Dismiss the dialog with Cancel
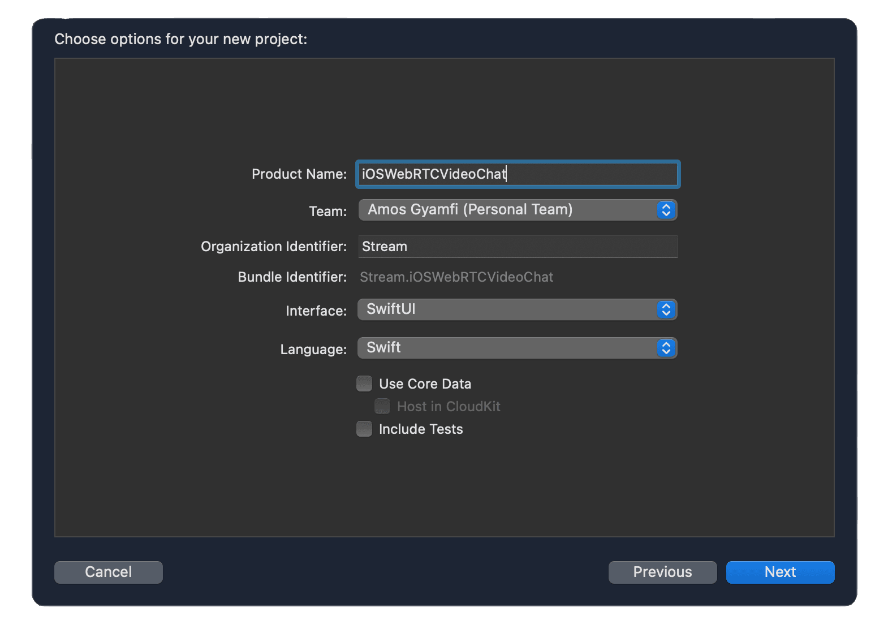This screenshot has height=629, width=888. tap(109, 572)
